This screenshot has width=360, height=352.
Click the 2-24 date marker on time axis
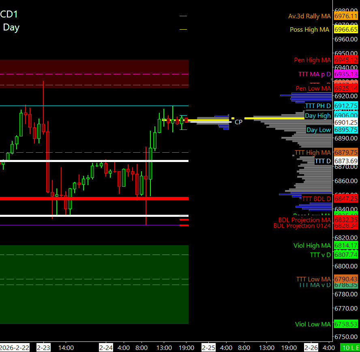tap(106, 348)
